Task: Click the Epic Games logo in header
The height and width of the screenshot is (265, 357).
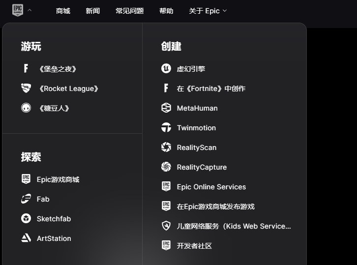Action: 18,10
